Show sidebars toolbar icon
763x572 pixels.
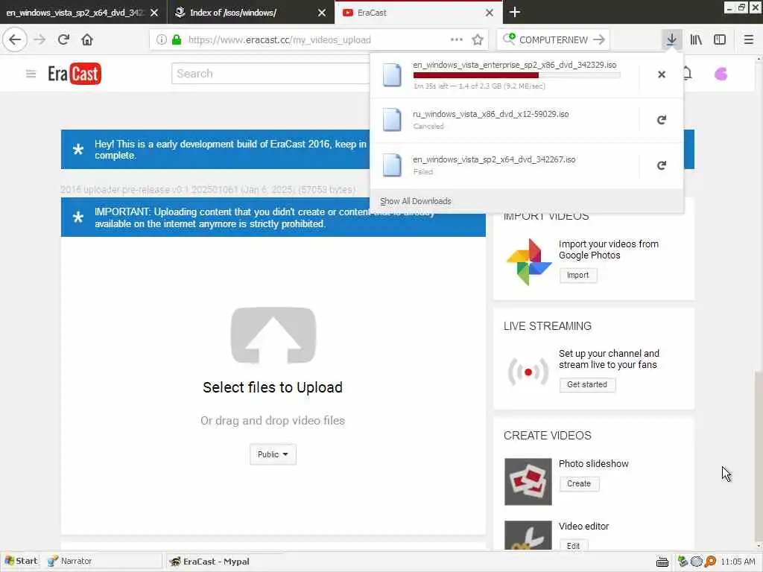720,39
